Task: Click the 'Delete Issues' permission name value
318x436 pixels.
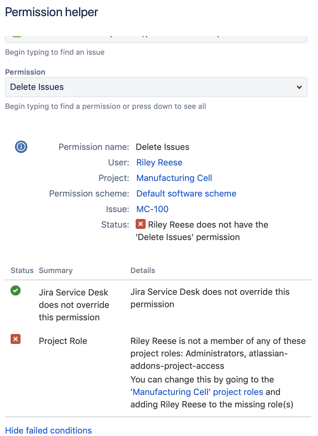Action: [163, 147]
